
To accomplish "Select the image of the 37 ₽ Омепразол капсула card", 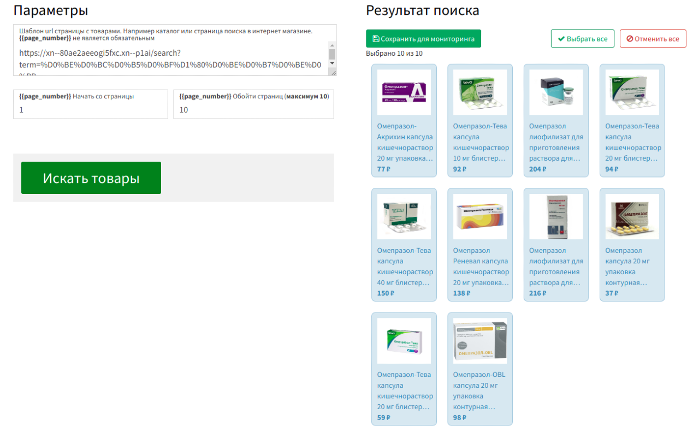I will pos(632,216).
